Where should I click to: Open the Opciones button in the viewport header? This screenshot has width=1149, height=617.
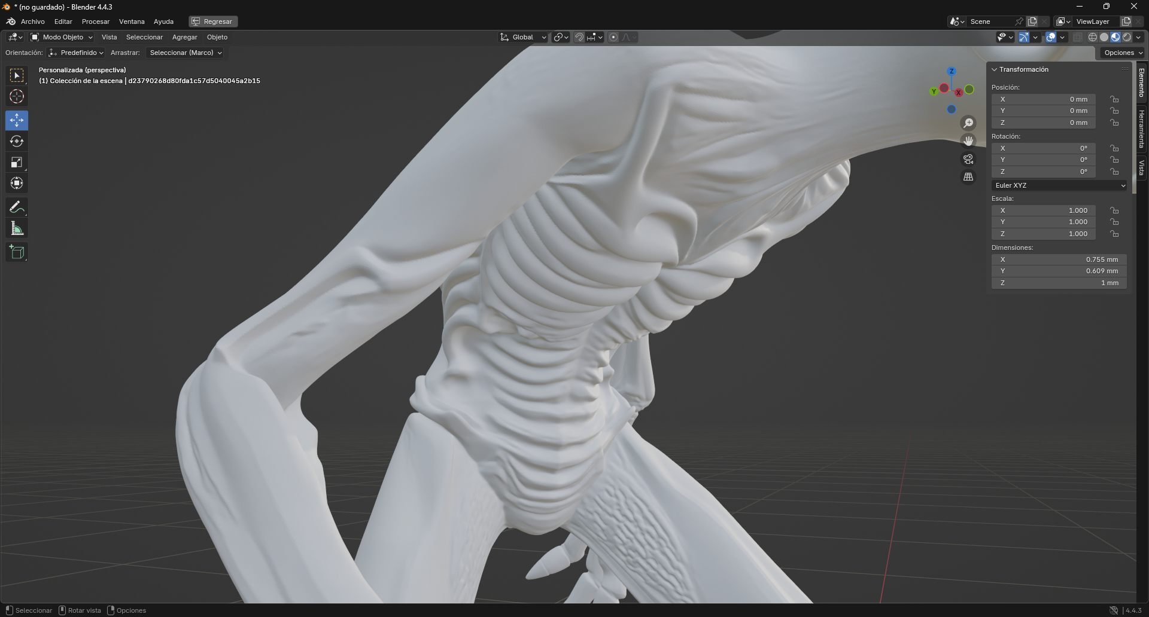pyautogui.click(x=1123, y=53)
